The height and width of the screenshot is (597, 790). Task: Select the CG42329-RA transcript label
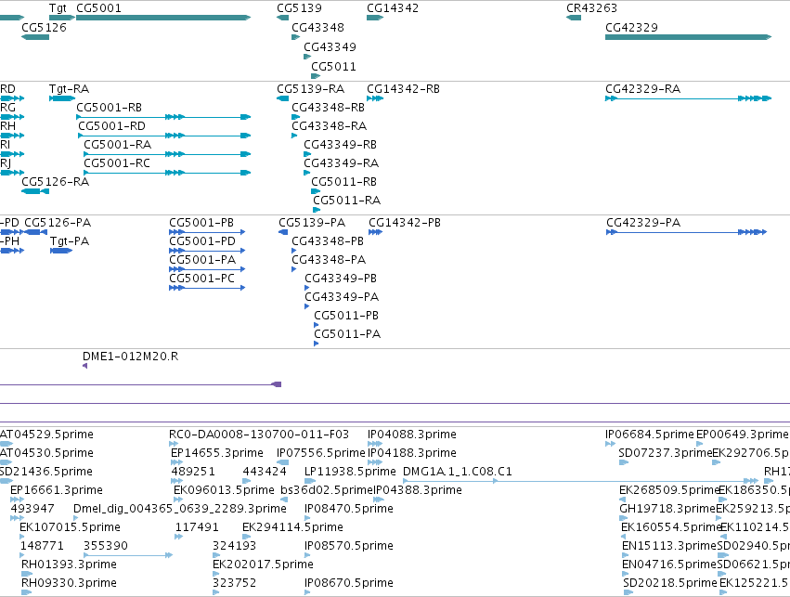coord(643,89)
